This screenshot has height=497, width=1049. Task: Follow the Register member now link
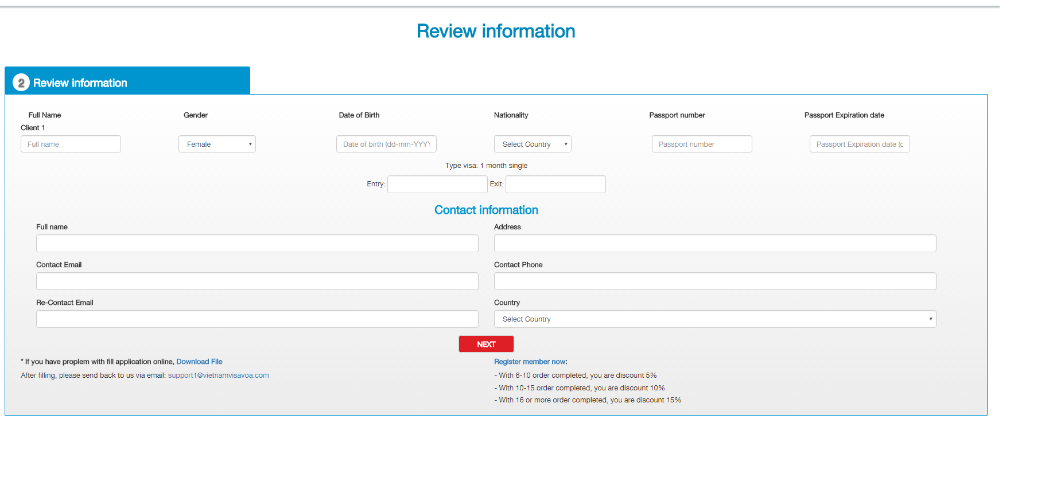click(x=530, y=362)
